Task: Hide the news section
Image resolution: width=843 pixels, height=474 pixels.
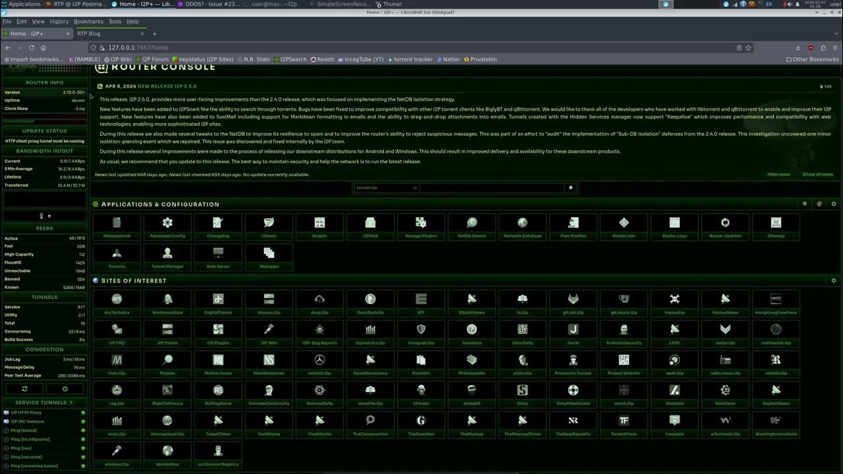Action: tap(778, 174)
